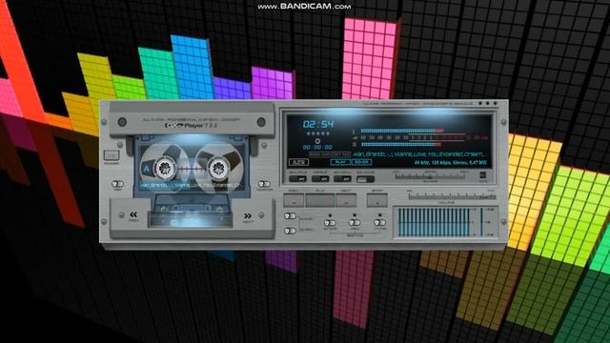Adjust the BALANCE slider
This screenshot has height=343, width=610.
point(430,176)
